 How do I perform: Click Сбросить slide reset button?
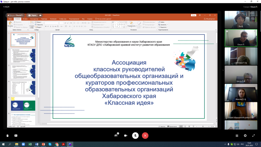click(39, 25)
